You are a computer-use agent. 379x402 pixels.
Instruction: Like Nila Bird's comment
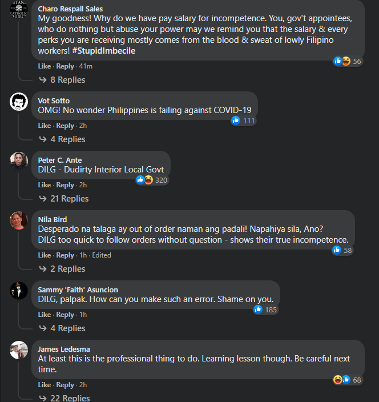[x=45, y=255]
